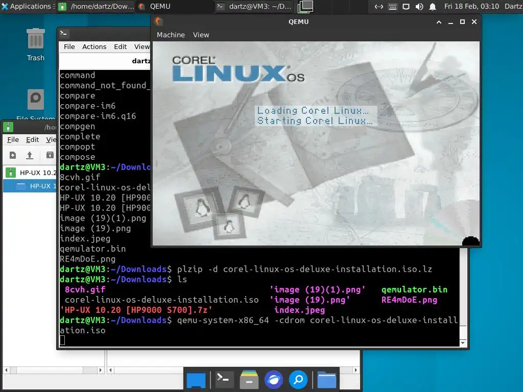Image resolution: width=523 pixels, height=392 pixels.
Task: Click the terminal window title bar icon
Action: coord(63,33)
